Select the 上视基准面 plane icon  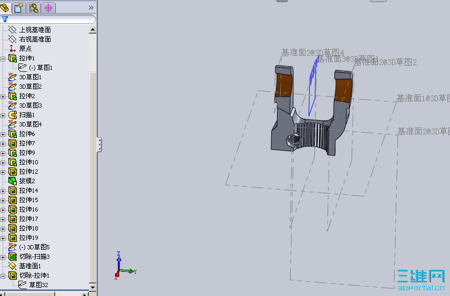[12, 30]
